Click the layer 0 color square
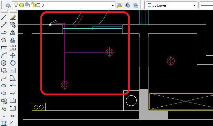This screenshot has width=213, height=126. (38, 5)
